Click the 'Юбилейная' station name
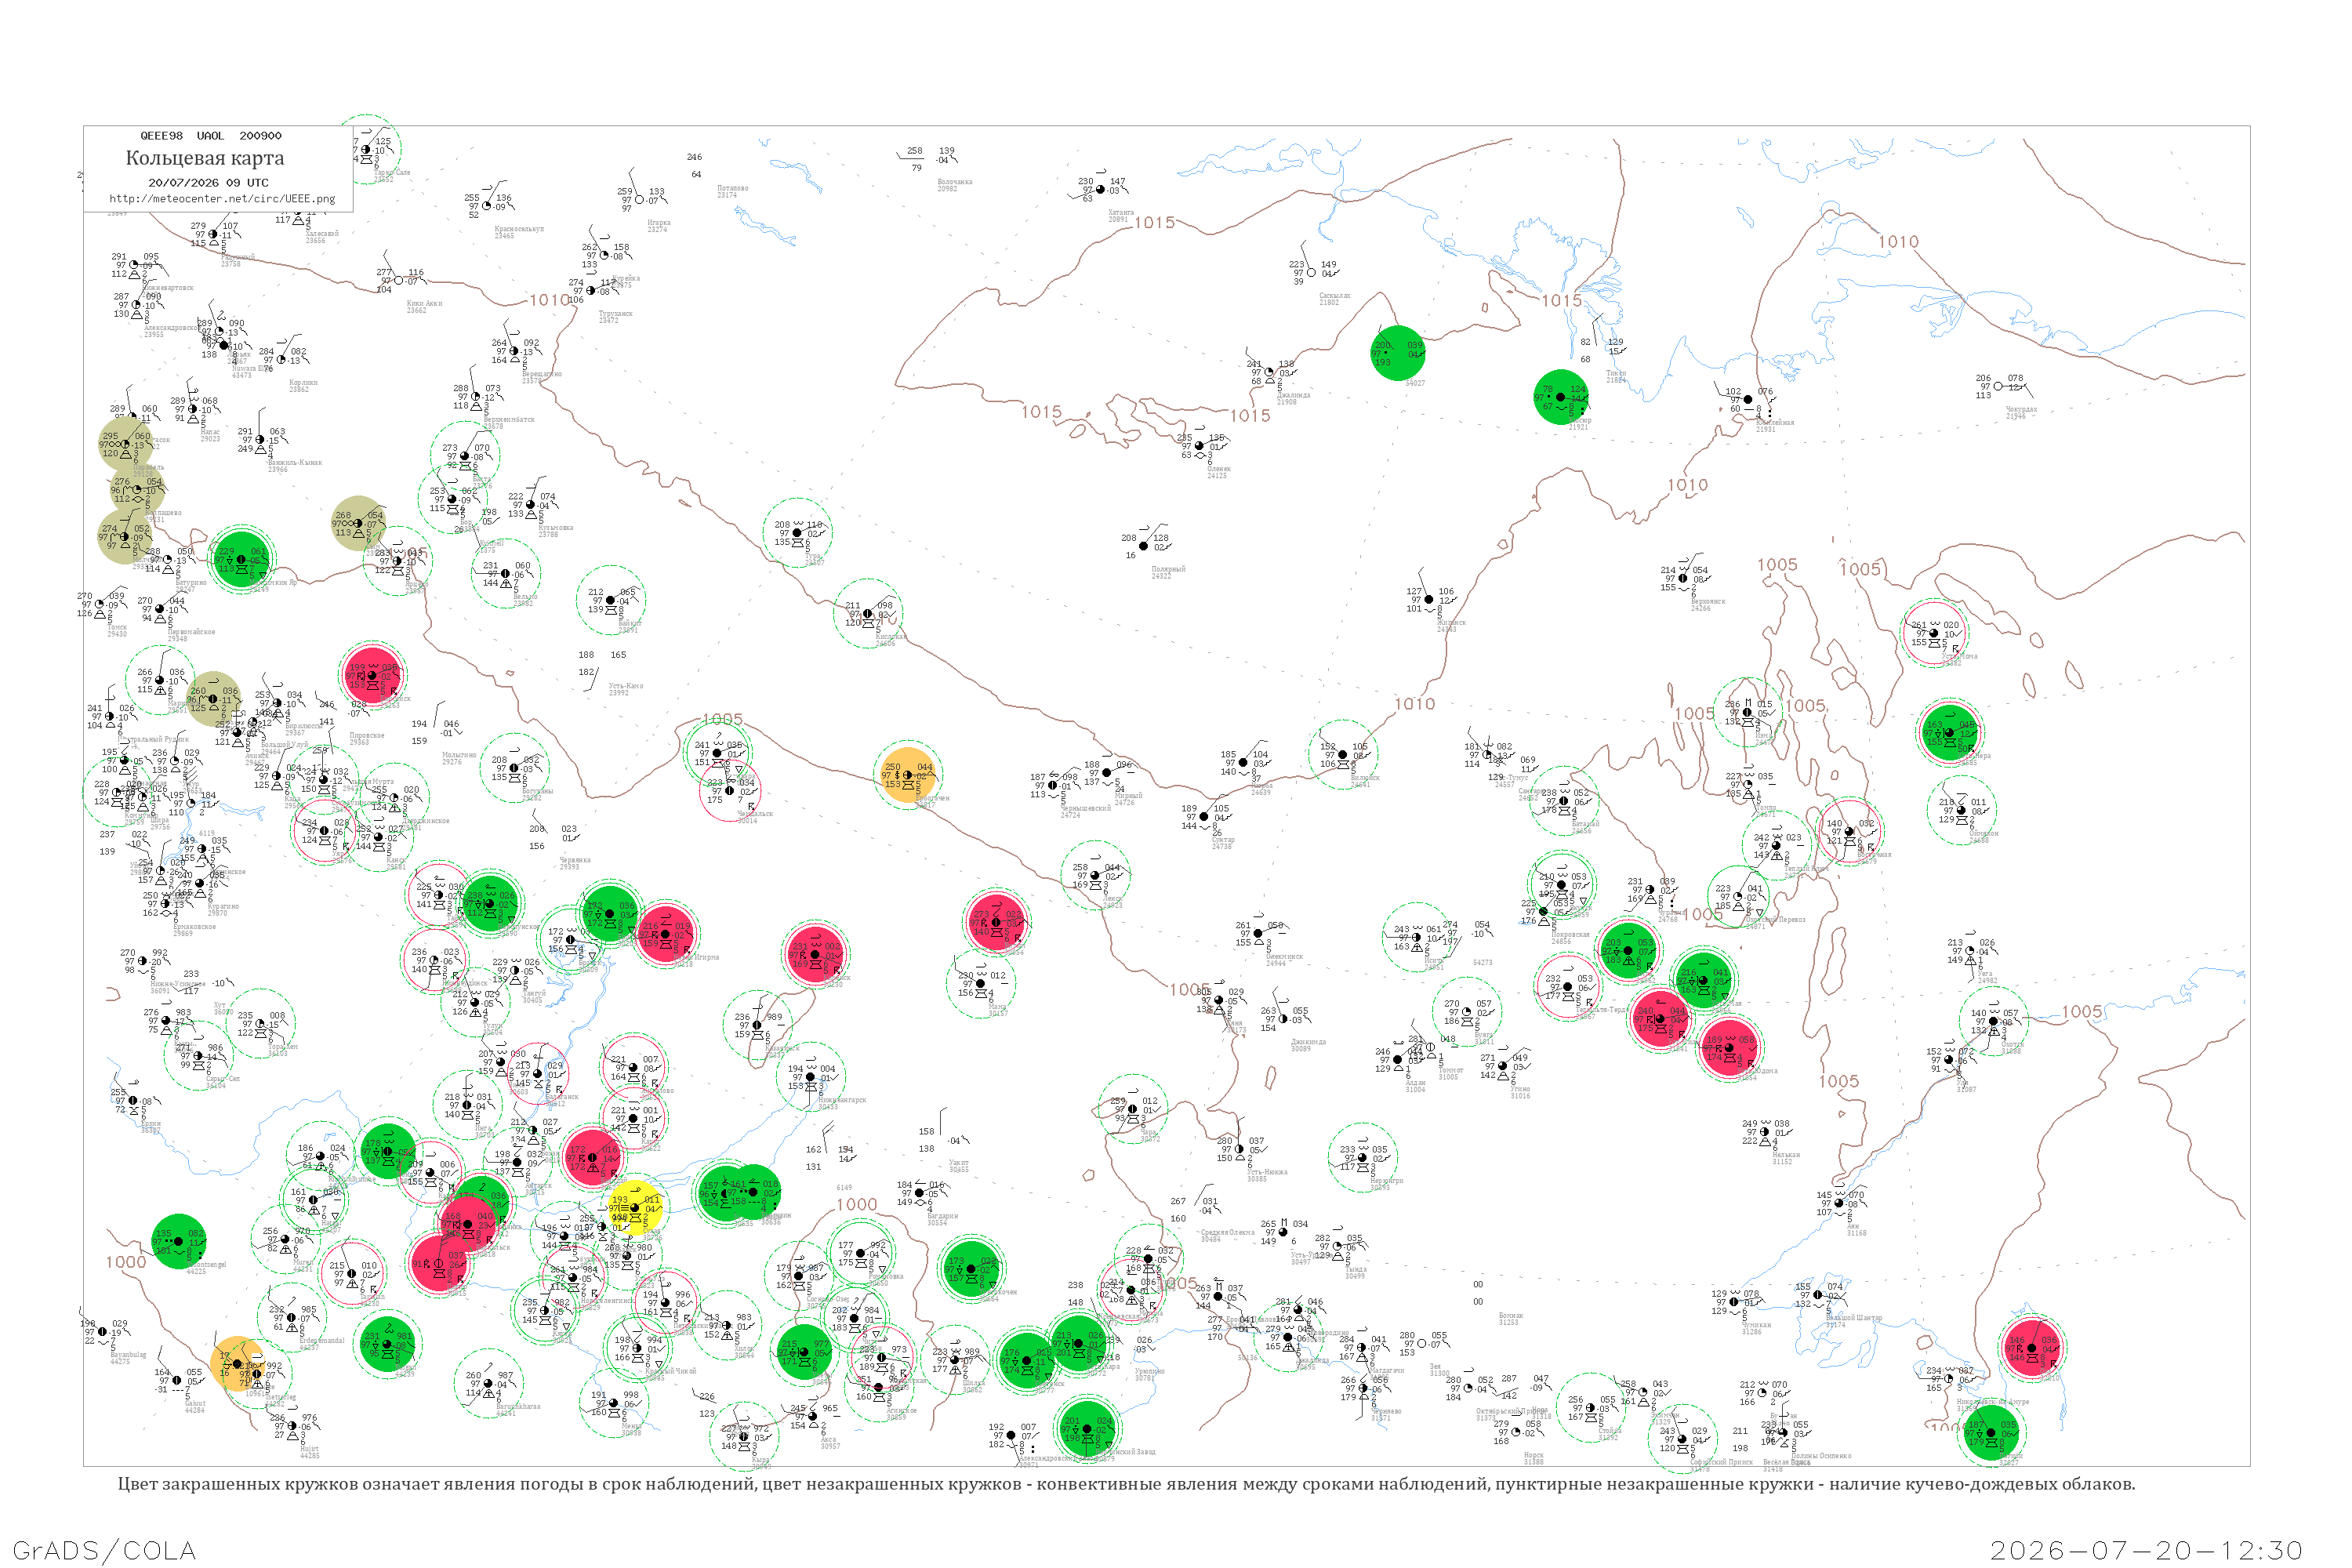The image size is (2352, 1568). pos(1775,423)
